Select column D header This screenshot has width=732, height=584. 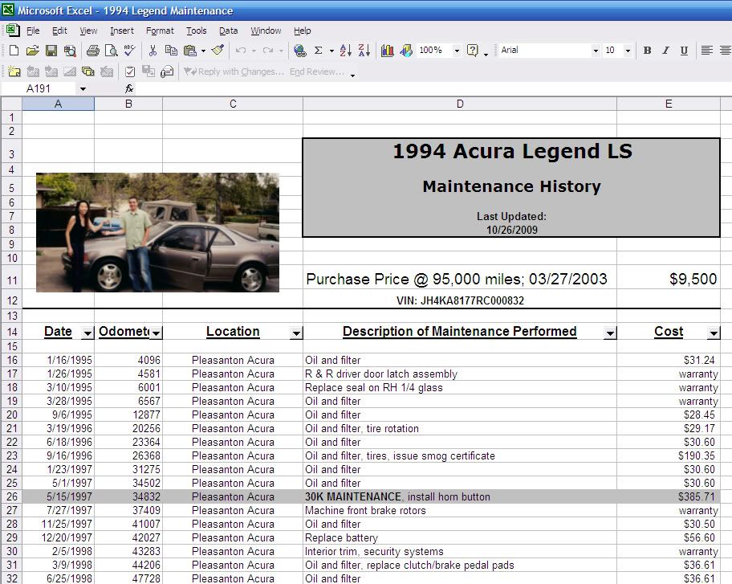pos(460,104)
